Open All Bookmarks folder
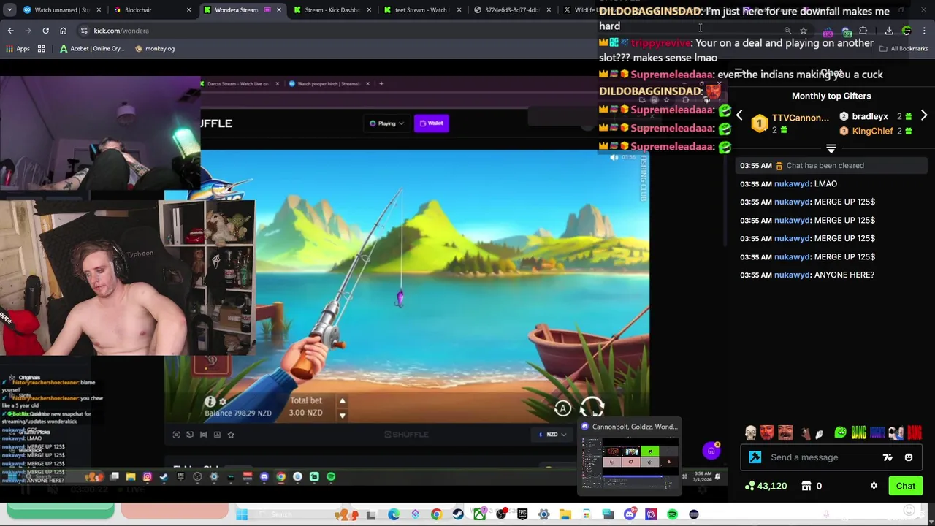The height and width of the screenshot is (526, 935). pyautogui.click(x=904, y=49)
